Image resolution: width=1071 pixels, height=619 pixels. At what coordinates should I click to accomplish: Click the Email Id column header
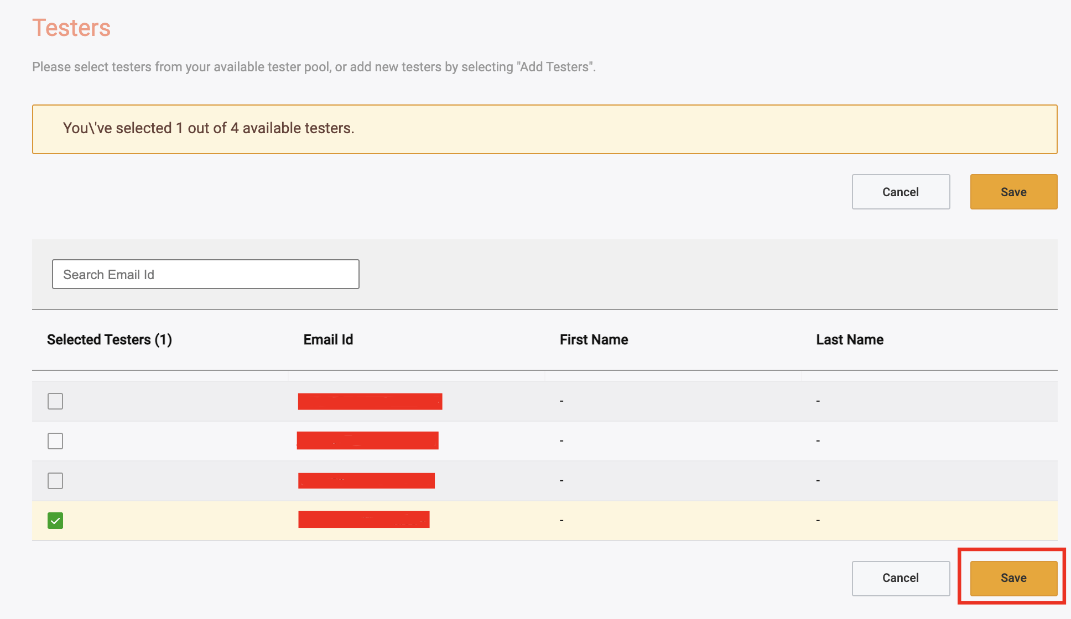tap(327, 339)
